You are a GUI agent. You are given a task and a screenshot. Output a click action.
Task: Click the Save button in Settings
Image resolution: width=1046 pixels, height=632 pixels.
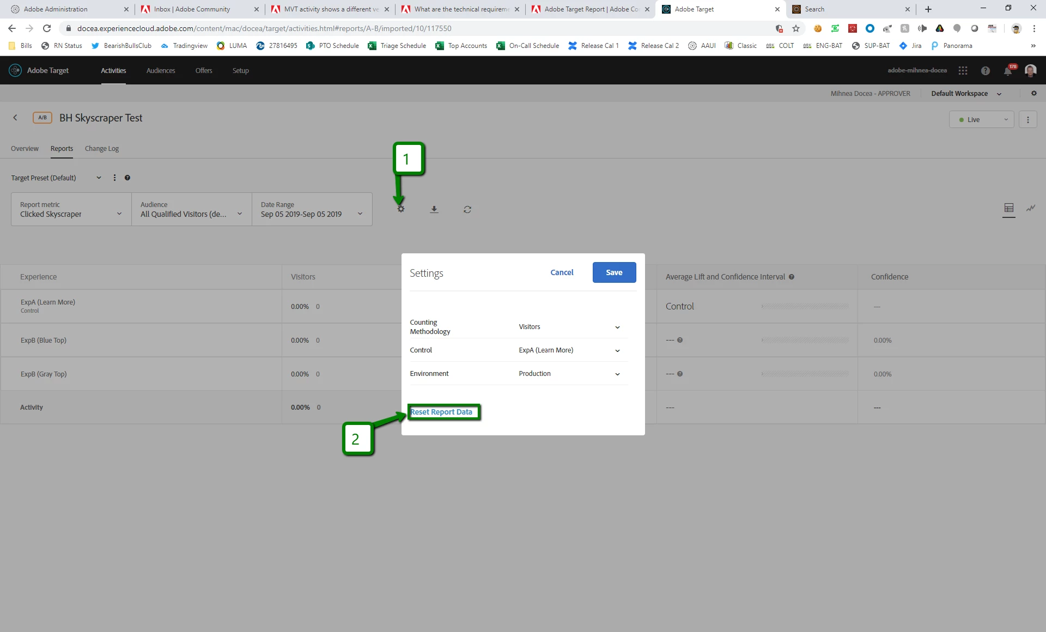[614, 272]
